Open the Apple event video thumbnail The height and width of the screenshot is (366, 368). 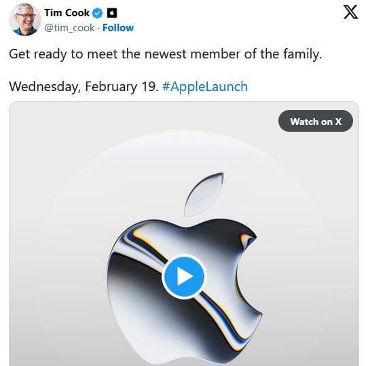tap(184, 234)
